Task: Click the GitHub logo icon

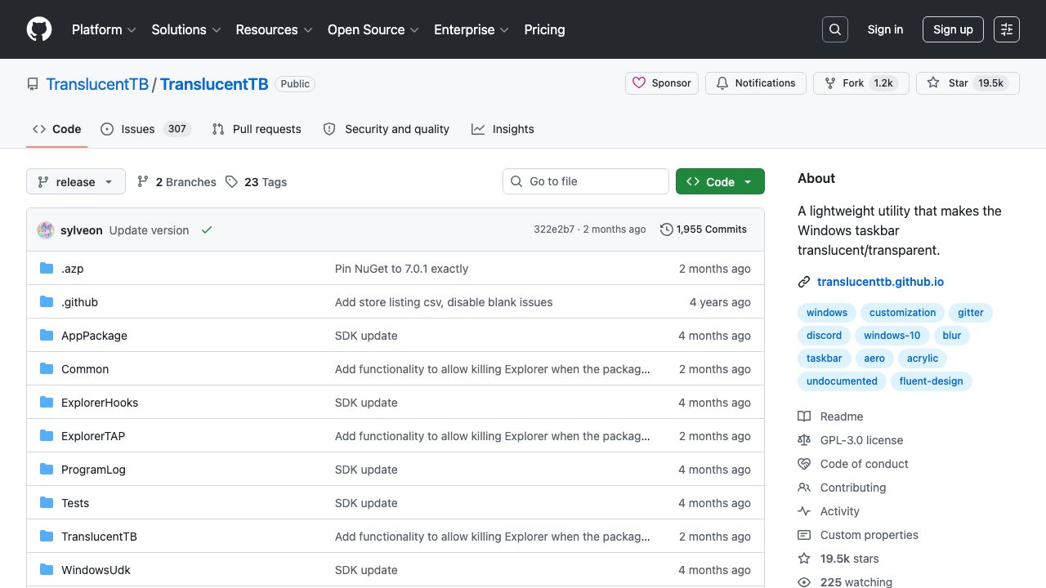Action: (x=39, y=29)
